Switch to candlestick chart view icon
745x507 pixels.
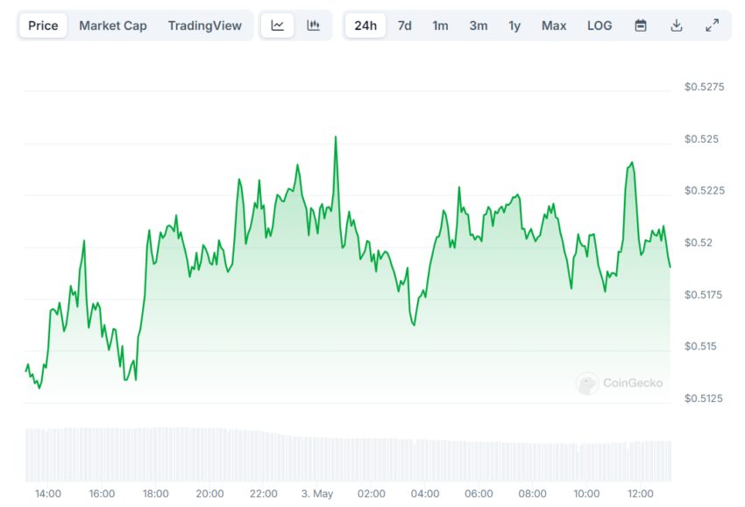pyautogui.click(x=313, y=25)
